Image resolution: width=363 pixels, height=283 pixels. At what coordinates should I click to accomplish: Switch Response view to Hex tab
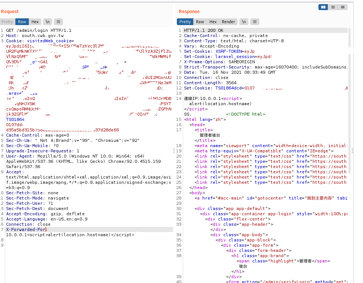[x=213, y=22]
